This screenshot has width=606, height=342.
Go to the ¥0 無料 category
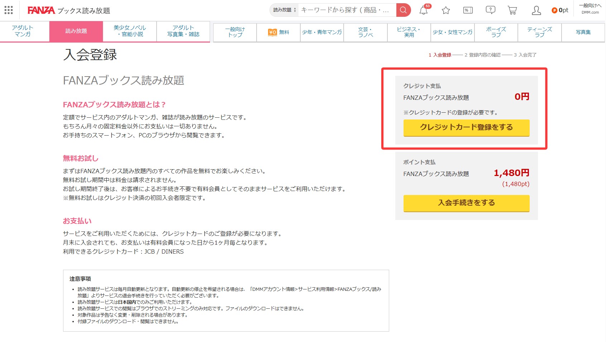[x=278, y=32]
